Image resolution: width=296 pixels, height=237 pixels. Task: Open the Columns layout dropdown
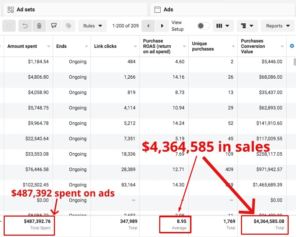(223, 26)
